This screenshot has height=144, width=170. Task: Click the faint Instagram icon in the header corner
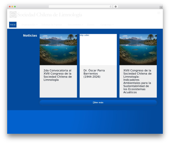click(159, 13)
